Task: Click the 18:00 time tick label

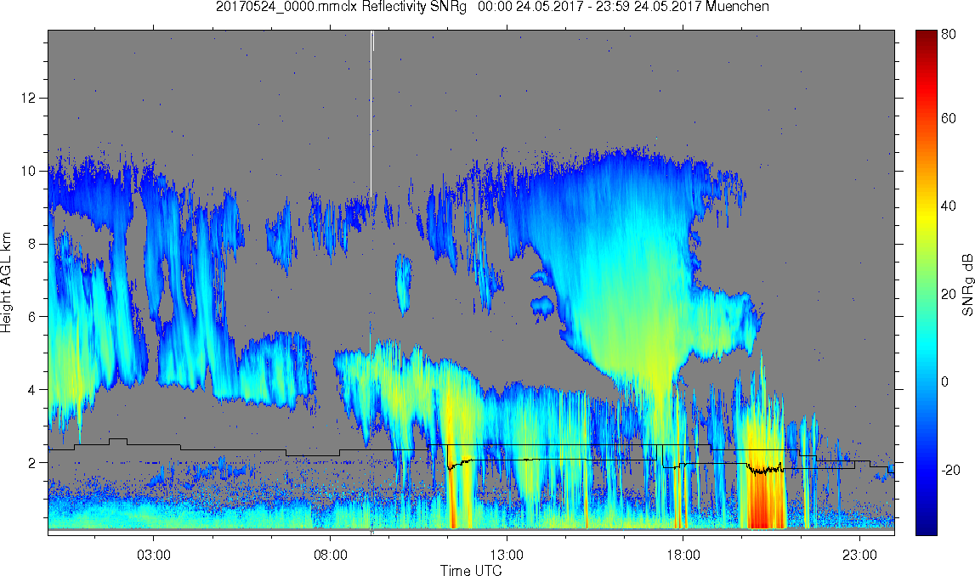Action: point(683,555)
